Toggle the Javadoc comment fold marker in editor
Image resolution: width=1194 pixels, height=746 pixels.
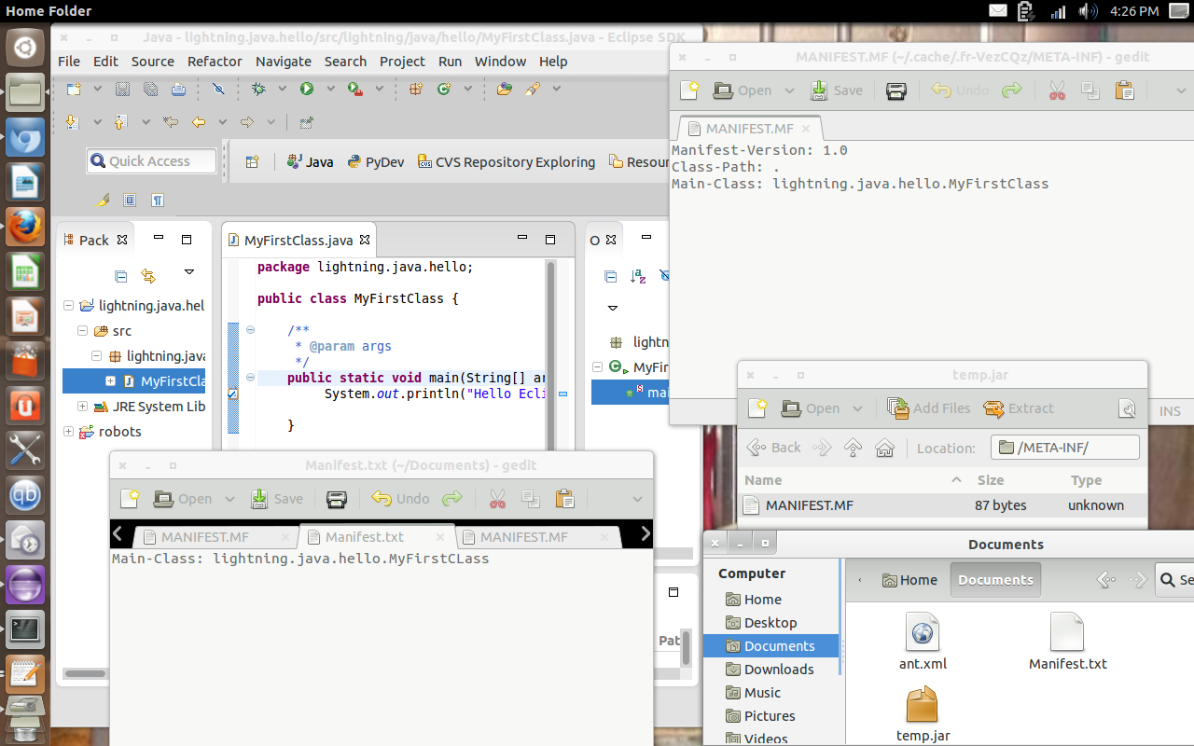coord(250,329)
